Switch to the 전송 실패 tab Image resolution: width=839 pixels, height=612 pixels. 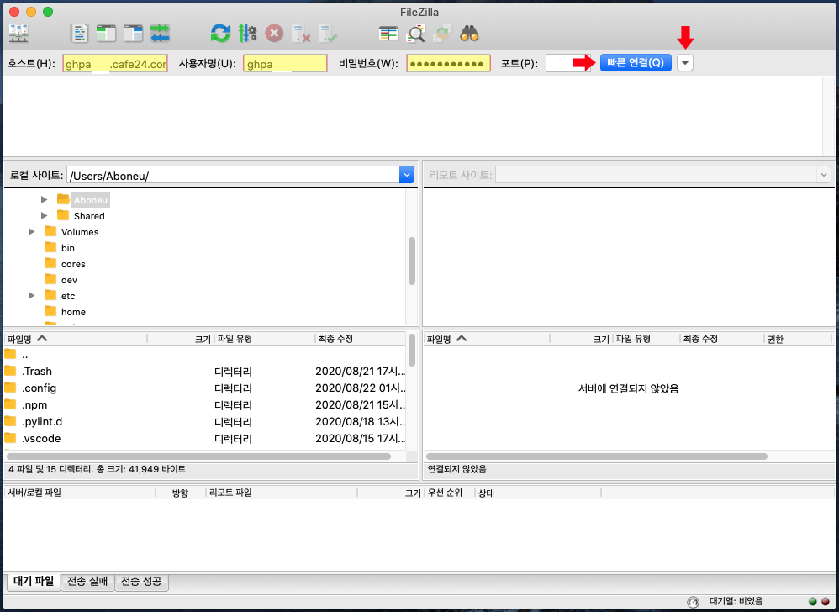[87, 581]
